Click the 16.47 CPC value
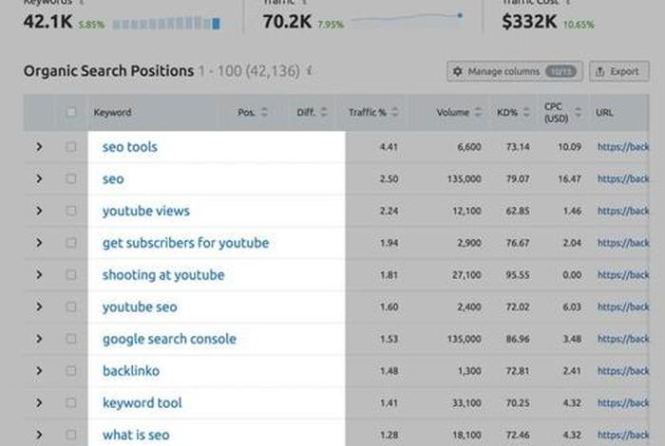This screenshot has height=446, width=665. point(569,178)
